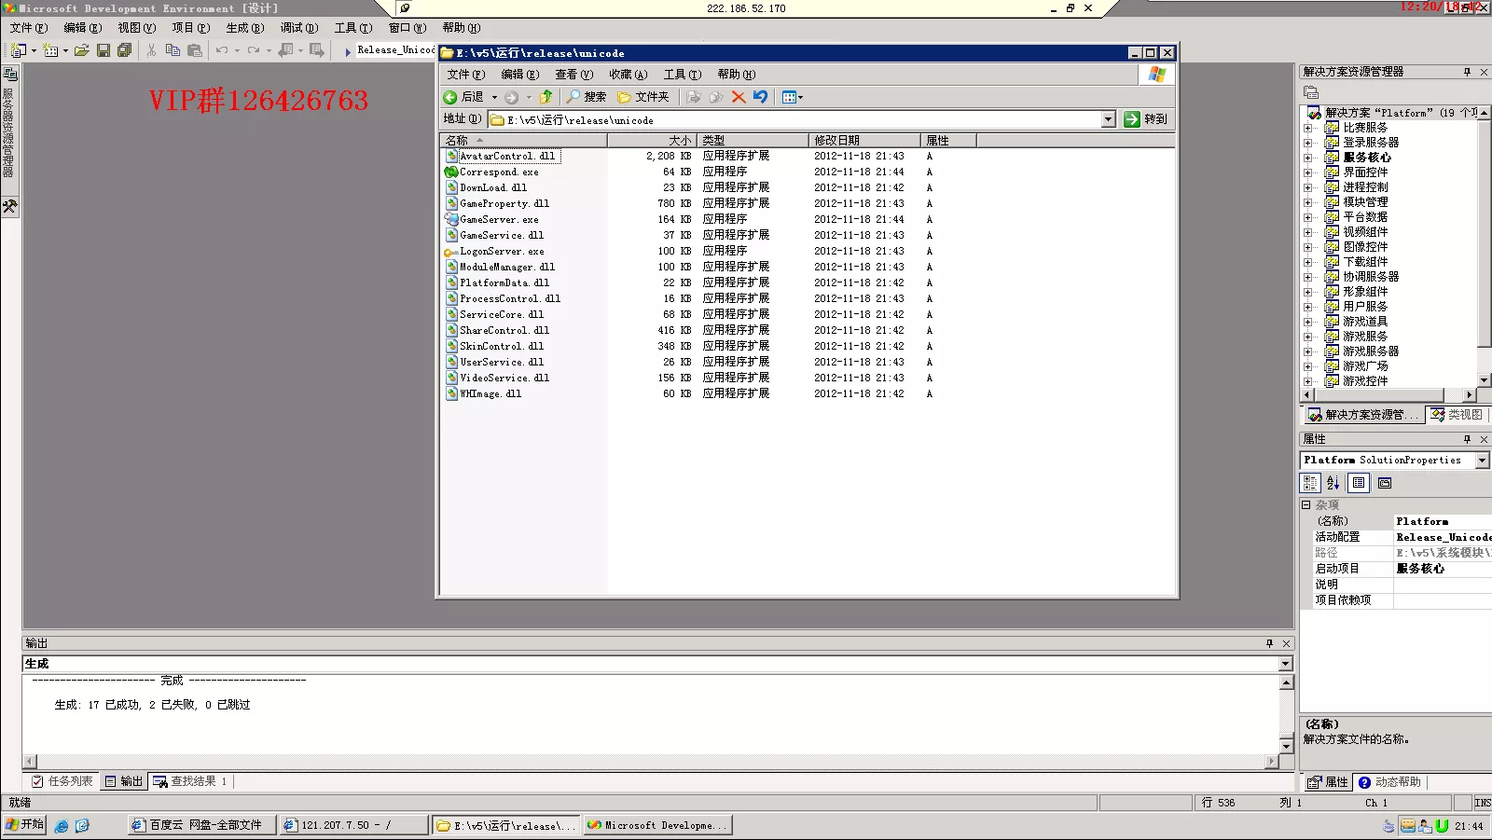Sort properties alphabetically with the A-Z icon

[x=1333, y=483]
